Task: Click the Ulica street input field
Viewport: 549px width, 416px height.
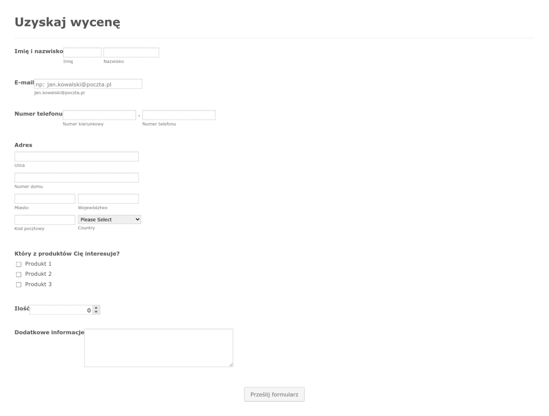Action: coord(76,156)
